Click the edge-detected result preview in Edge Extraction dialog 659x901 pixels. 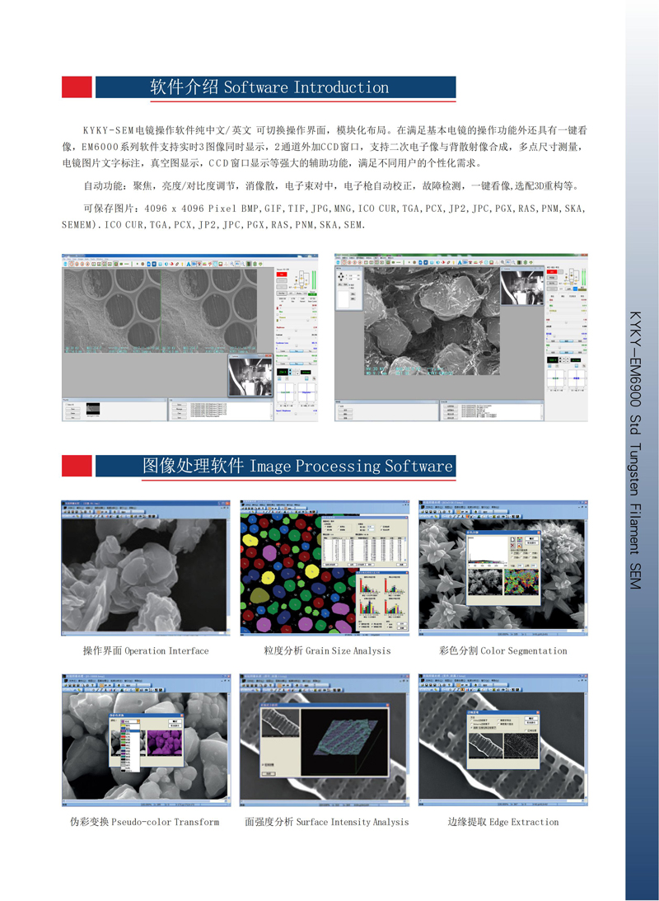[520, 746]
